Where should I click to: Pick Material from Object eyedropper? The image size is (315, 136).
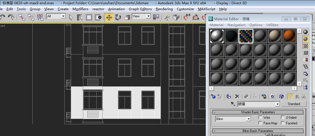(233, 104)
